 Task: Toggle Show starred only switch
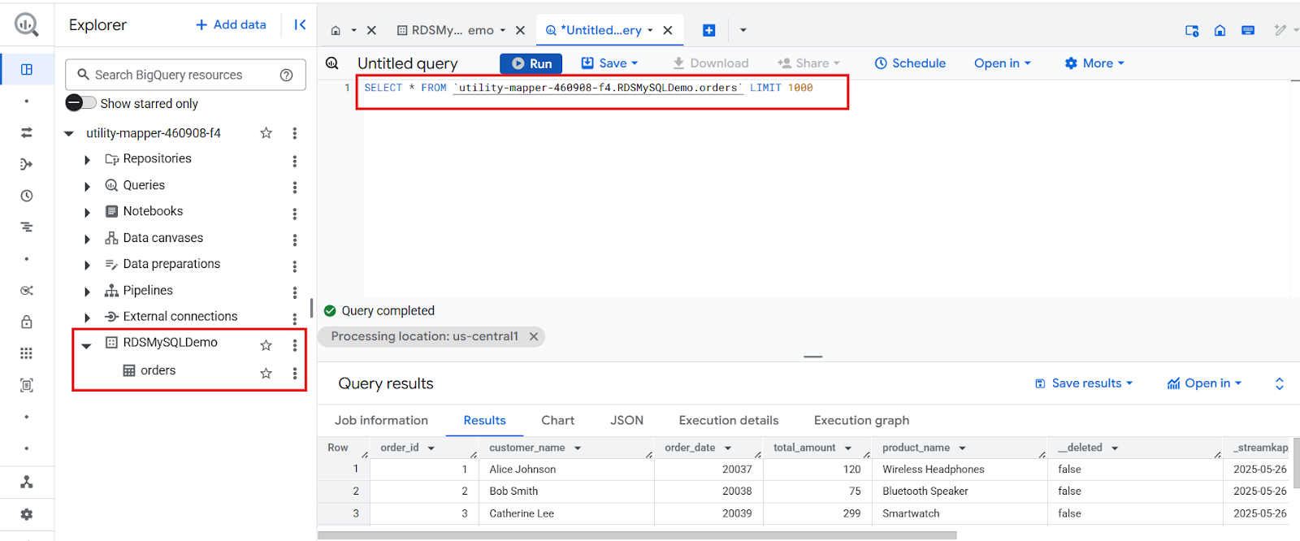(x=80, y=103)
